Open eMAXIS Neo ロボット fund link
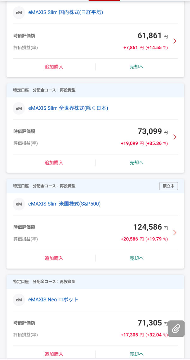Image resolution: width=190 pixels, height=360 pixels. (x=53, y=300)
